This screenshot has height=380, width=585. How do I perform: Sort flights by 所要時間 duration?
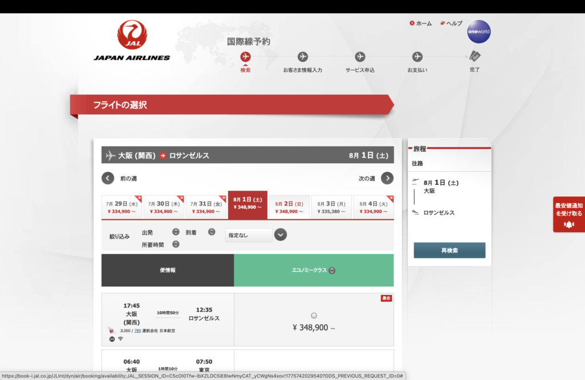click(x=176, y=244)
